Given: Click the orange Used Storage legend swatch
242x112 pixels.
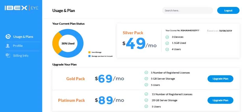Looking at the screenshot, I should point(89,52).
